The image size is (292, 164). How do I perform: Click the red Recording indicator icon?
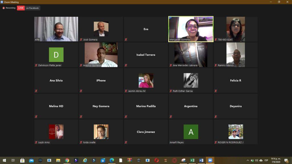[x=4, y=8]
